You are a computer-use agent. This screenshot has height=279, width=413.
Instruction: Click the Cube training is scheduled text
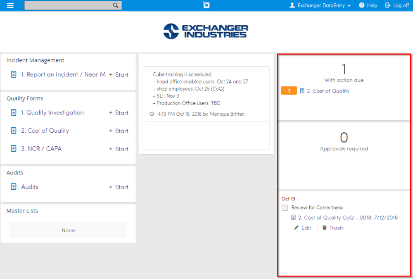(x=183, y=74)
